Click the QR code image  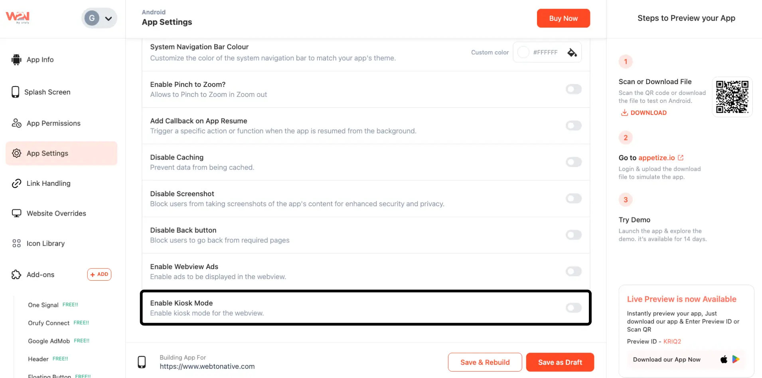click(732, 97)
